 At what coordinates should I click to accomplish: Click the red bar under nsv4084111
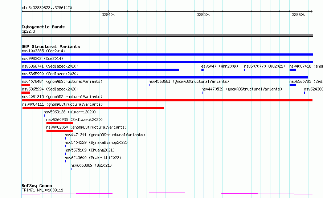click(x=93, y=108)
